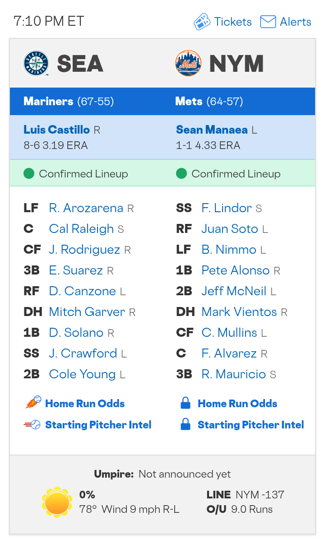Open the Mets Starting Pitcher Intel link
325x544 pixels.
coord(251,425)
